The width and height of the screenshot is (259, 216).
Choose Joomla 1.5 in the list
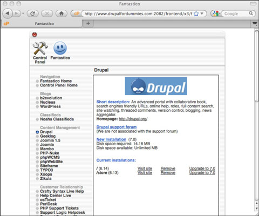click(50, 140)
